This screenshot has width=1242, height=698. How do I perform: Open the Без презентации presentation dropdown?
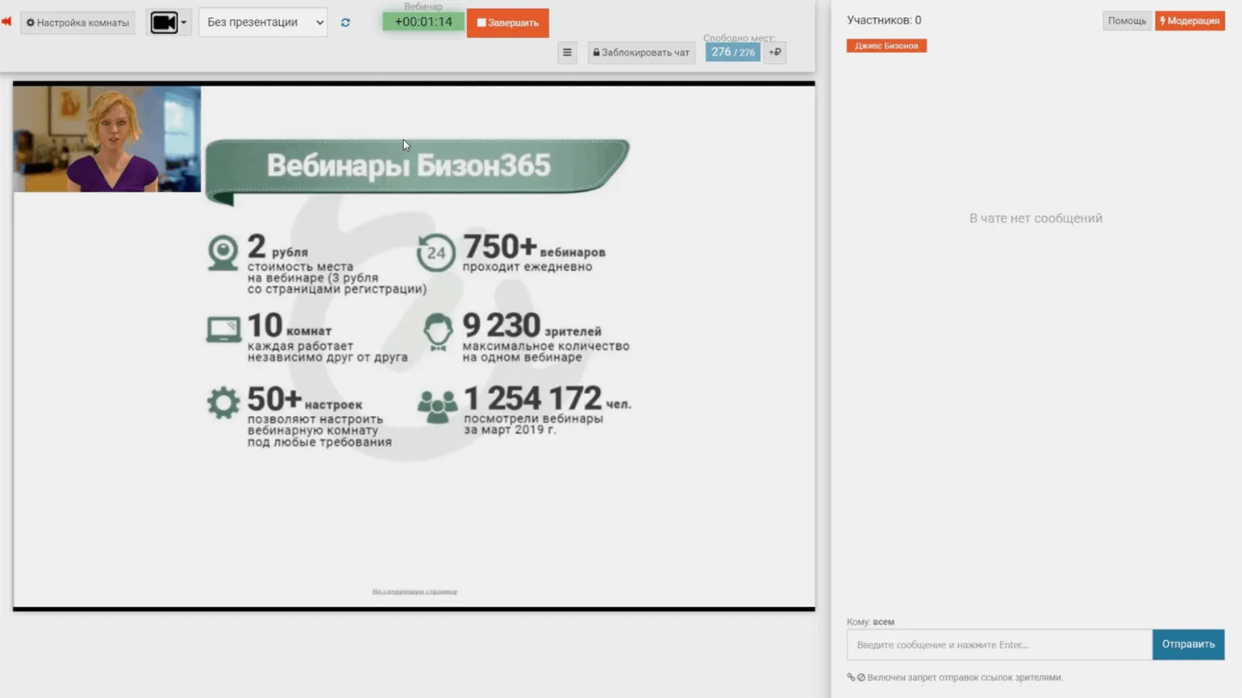(x=263, y=23)
